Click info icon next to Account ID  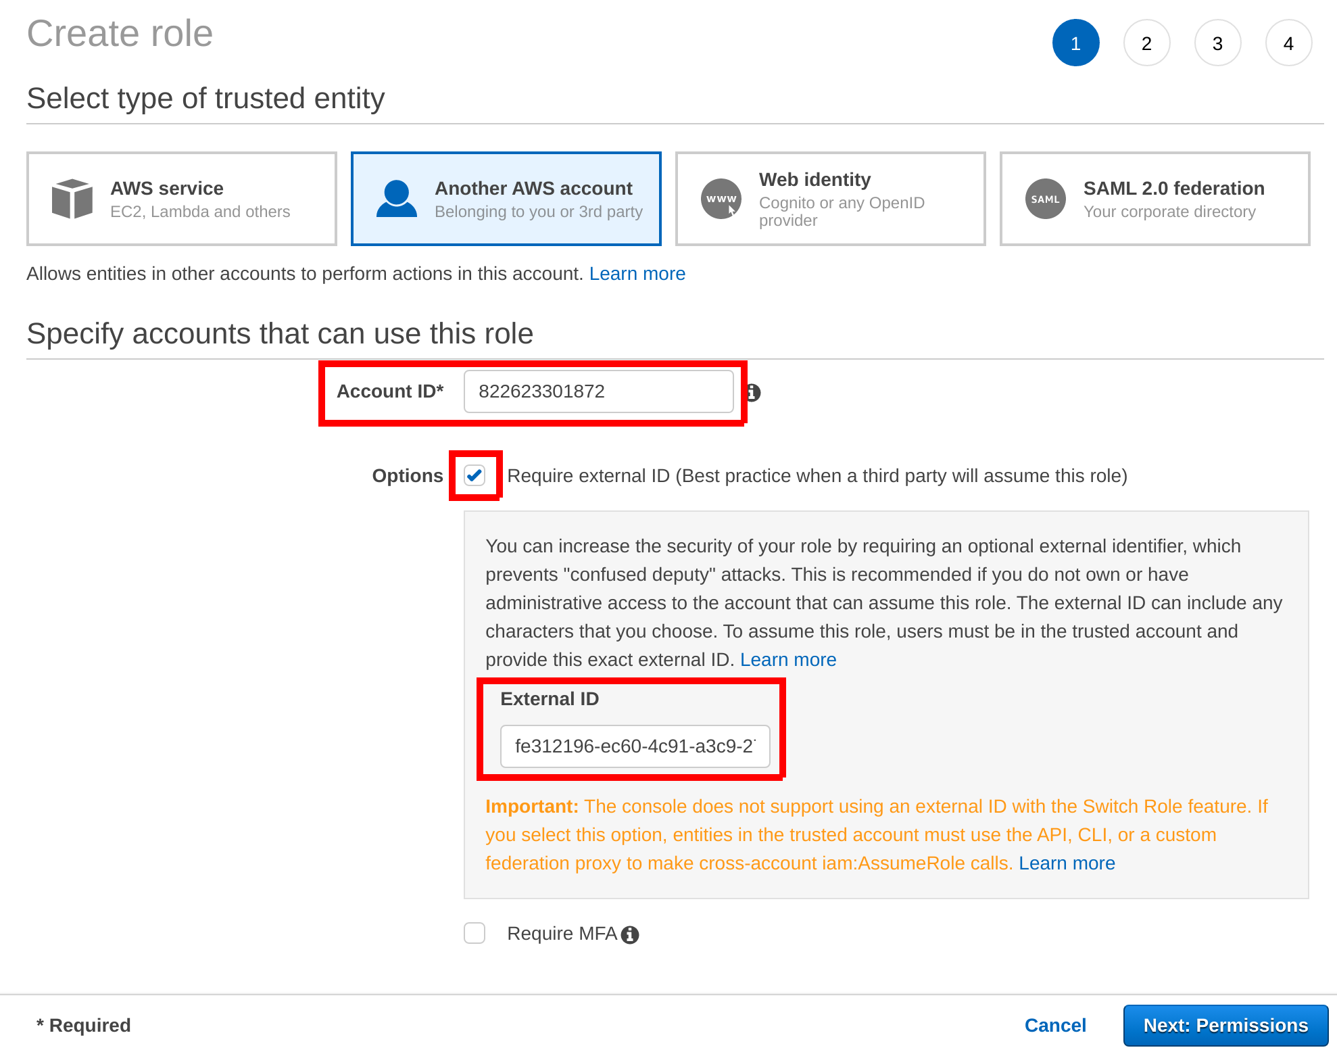tap(753, 392)
